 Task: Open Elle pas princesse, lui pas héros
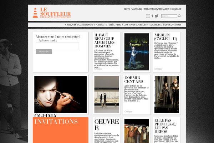click(x=165, y=126)
